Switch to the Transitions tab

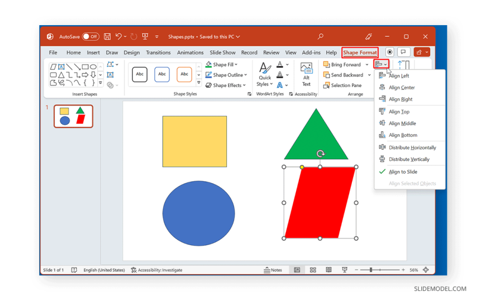158,52
